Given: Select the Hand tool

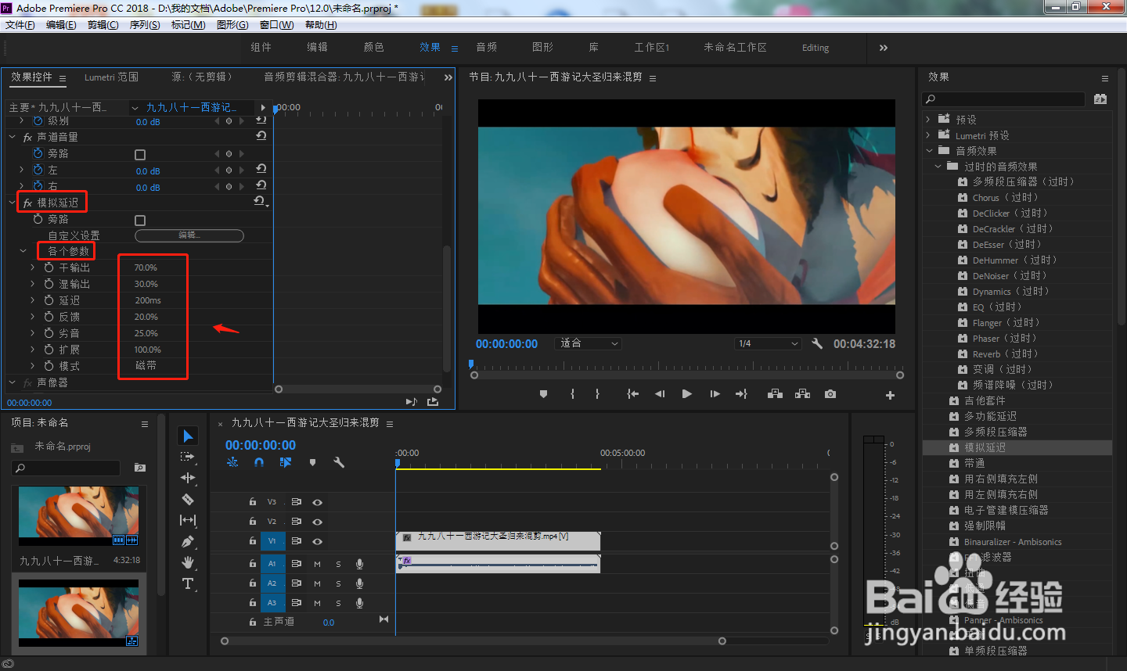Looking at the screenshot, I should [188, 562].
